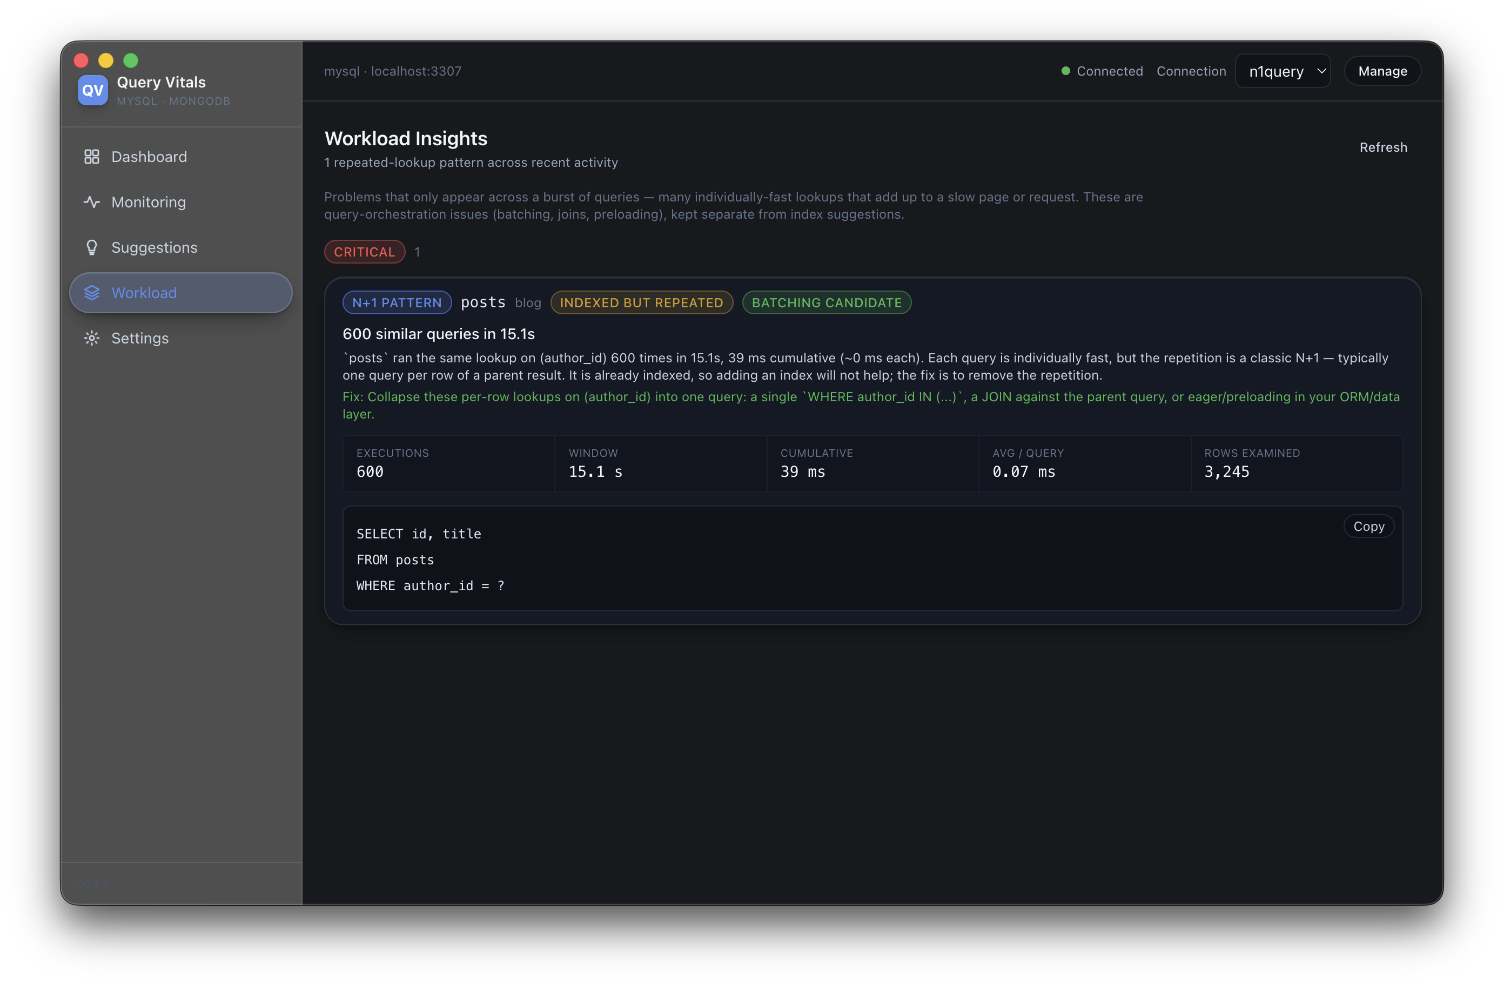Click the critical count number 1

[x=417, y=252]
